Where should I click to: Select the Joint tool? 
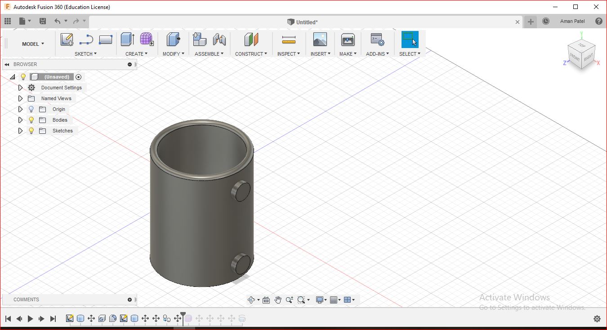click(219, 40)
